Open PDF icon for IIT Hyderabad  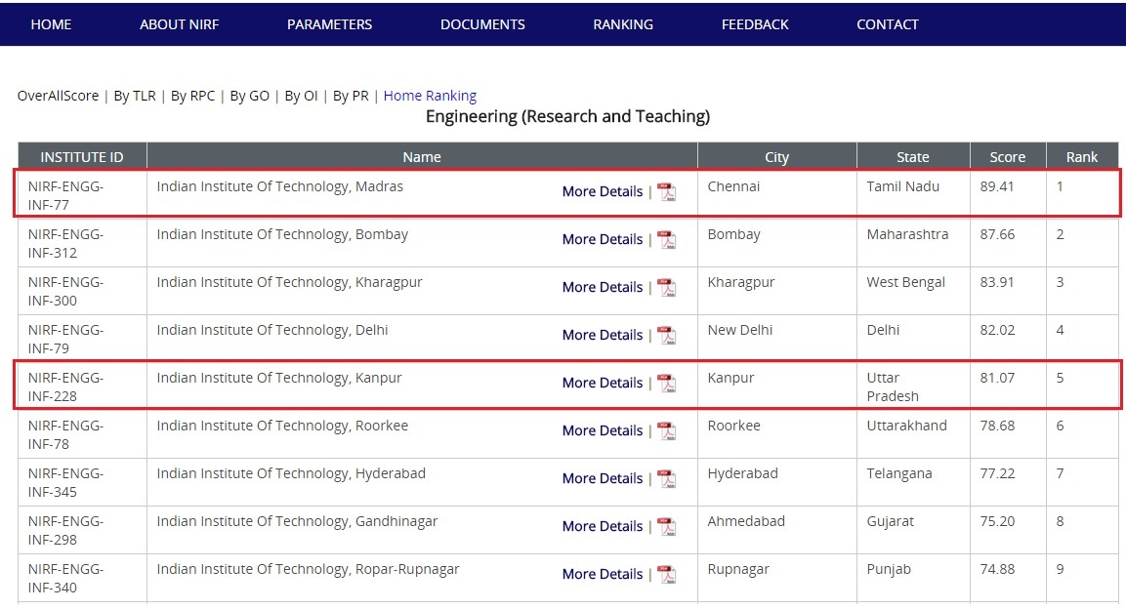pos(666,479)
